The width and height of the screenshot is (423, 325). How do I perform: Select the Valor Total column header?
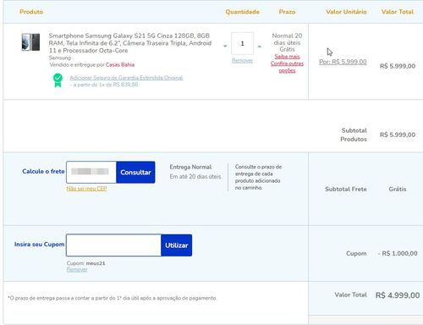click(x=398, y=12)
